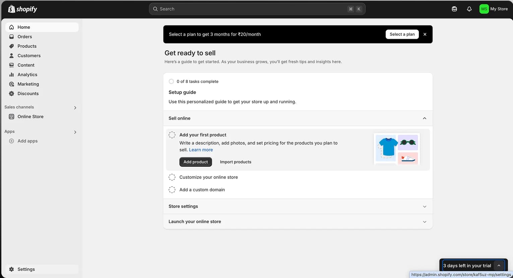The height and width of the screenshot is (278, 513).
Task: Mark Add a custom domain complete
Action: pos(172,190)
